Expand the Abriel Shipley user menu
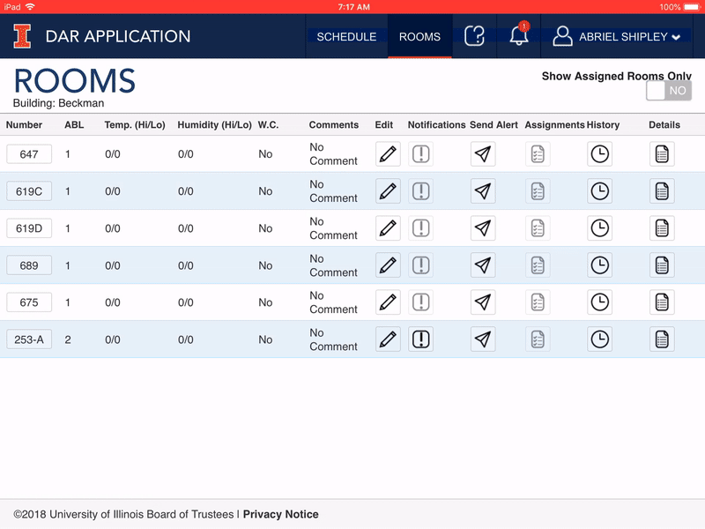705x529 pixels. point(616,36)
